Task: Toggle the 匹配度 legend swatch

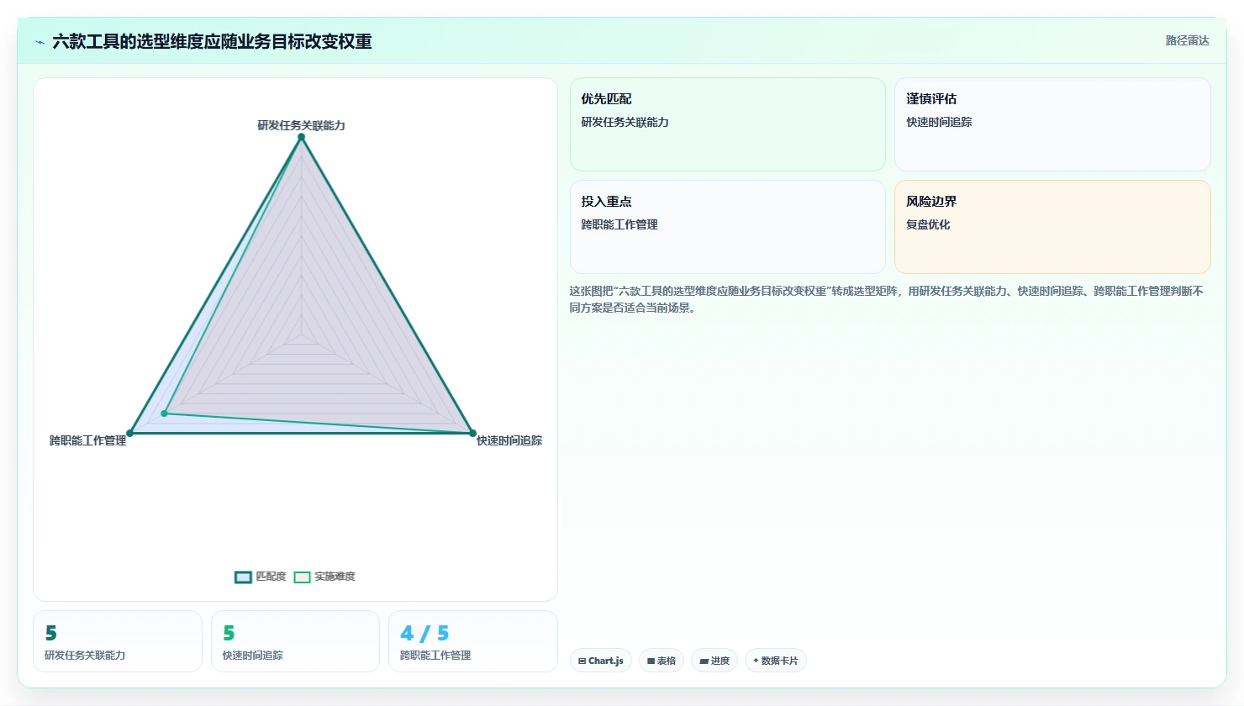Action: (243, 577)
